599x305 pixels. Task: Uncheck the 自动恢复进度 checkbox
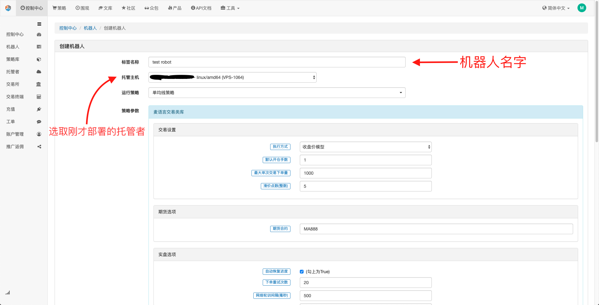coord(302,272)
